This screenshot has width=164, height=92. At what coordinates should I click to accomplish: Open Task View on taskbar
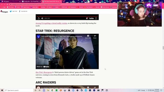(40, 90)
